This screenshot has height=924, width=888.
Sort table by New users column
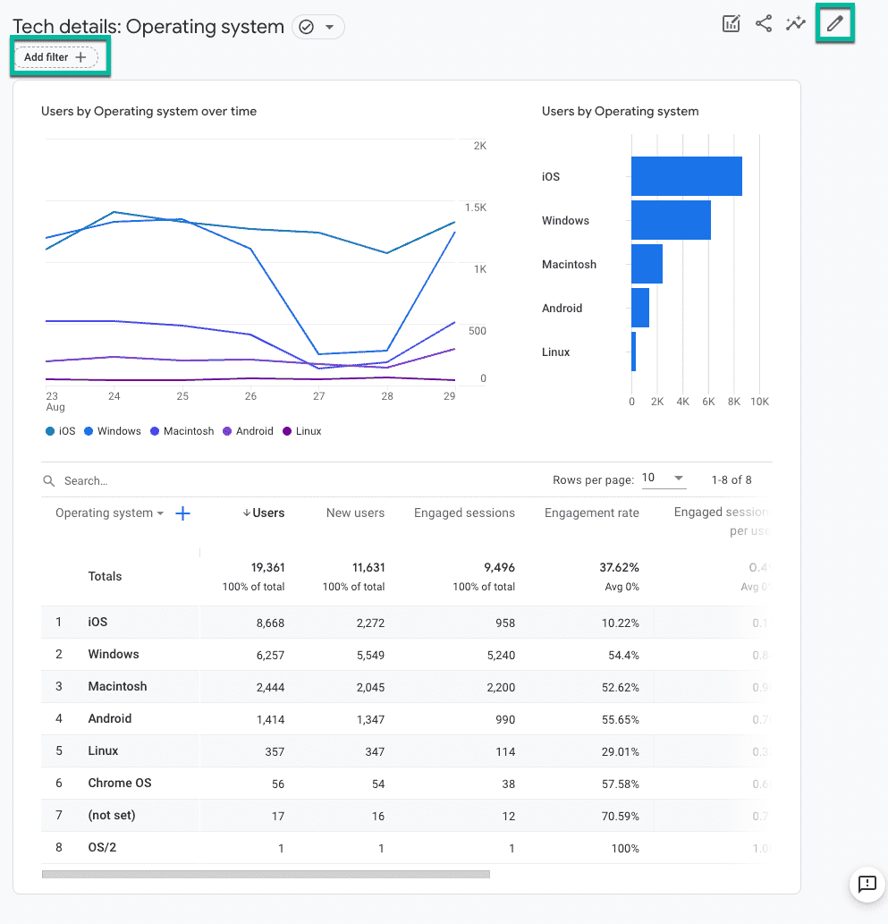point(355,513)
